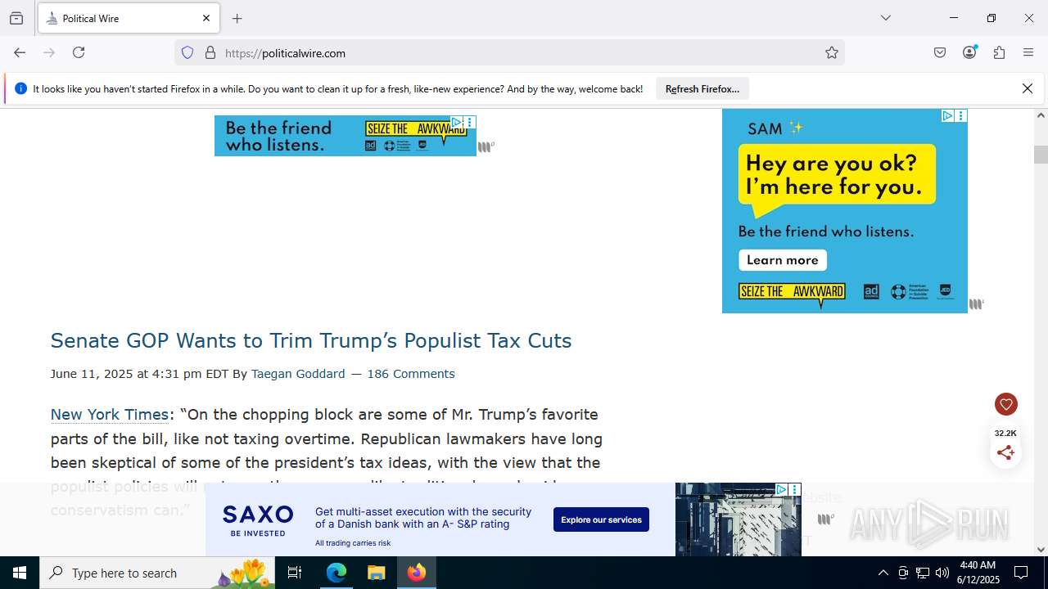1048x589 pixels.
Task: Click the SAXO Be Invested logo
Action: [x=258, y=520]
